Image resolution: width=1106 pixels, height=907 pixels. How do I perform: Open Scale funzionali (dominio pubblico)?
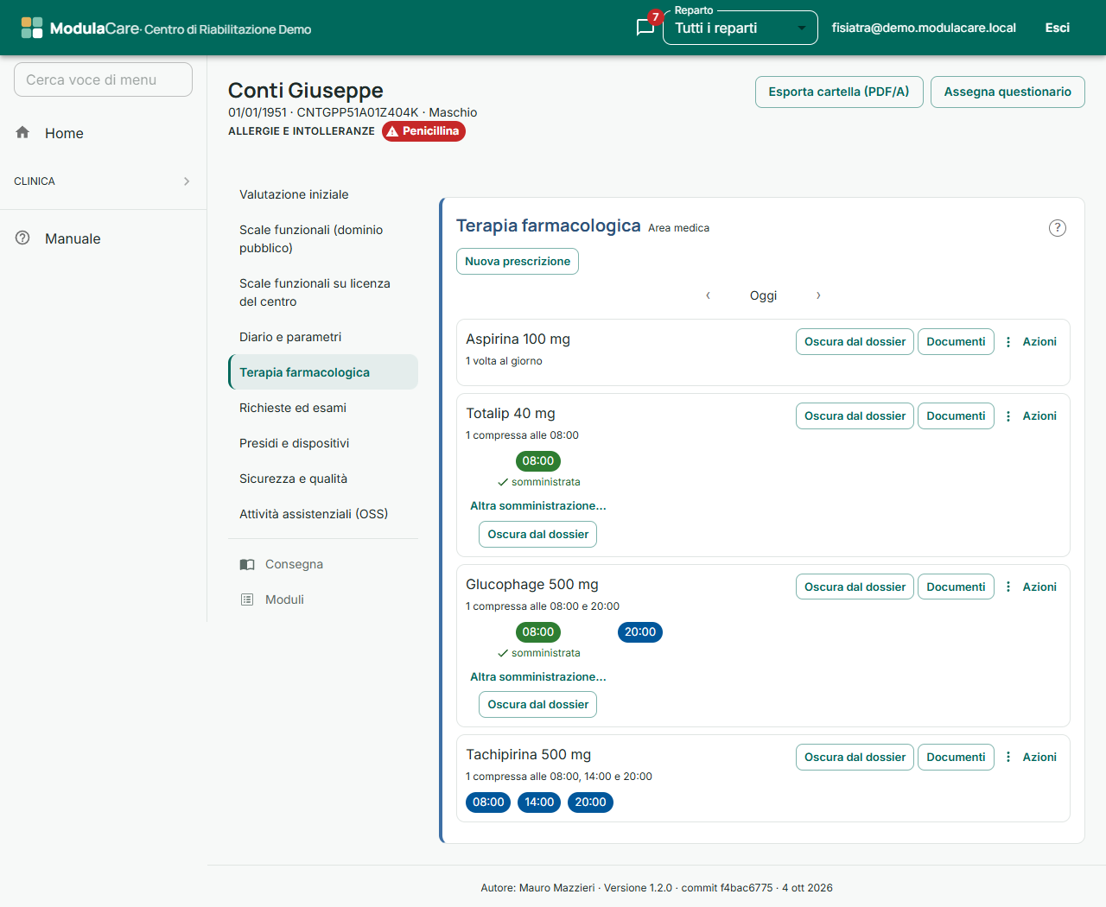[x=323, y=239]
